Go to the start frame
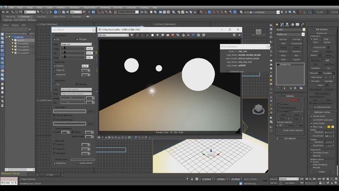 (x=302, y=179)
